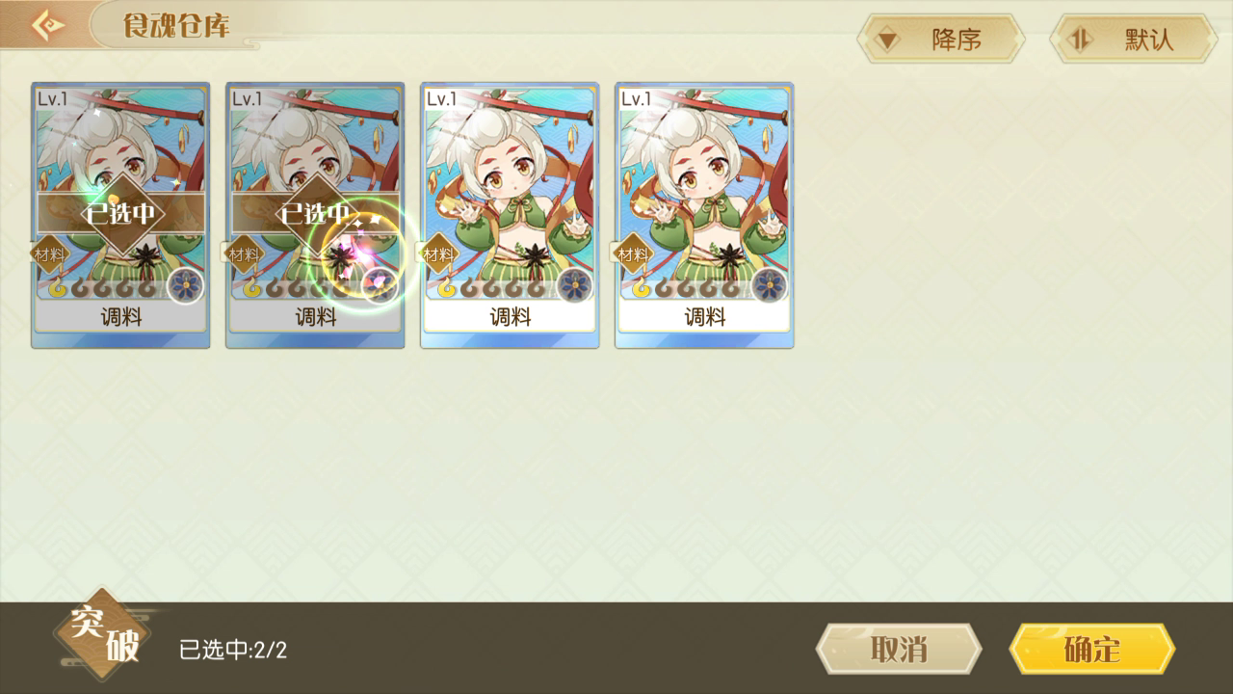The image size is (1233, 694).
Task: Open the 默认 sort type dropdown
Action: (1134, 39)
